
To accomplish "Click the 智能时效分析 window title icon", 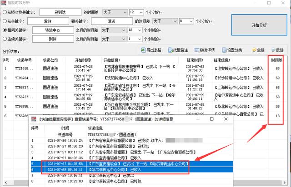I will click(5, 3).
